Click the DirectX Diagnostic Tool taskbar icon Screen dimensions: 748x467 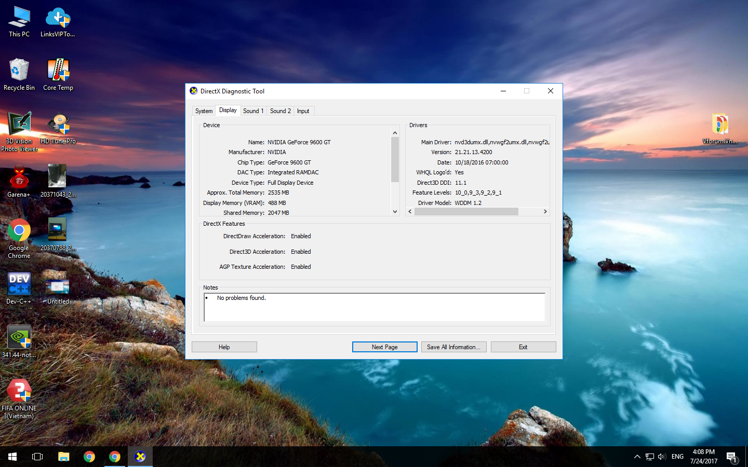click(140, 457)
